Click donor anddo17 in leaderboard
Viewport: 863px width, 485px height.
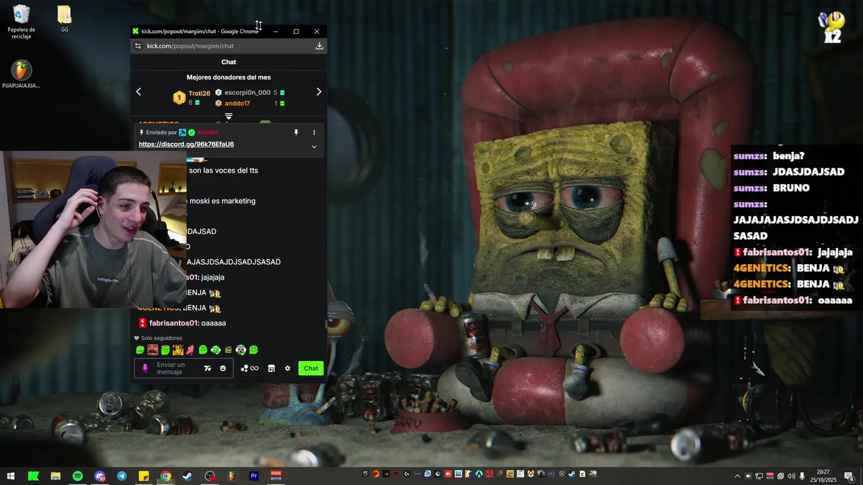[237, 104]
